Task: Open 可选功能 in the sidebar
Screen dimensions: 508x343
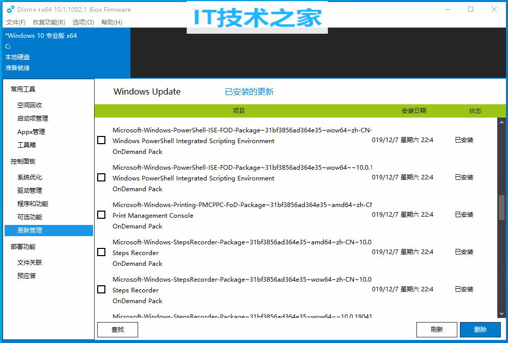Action: (30, 217)
